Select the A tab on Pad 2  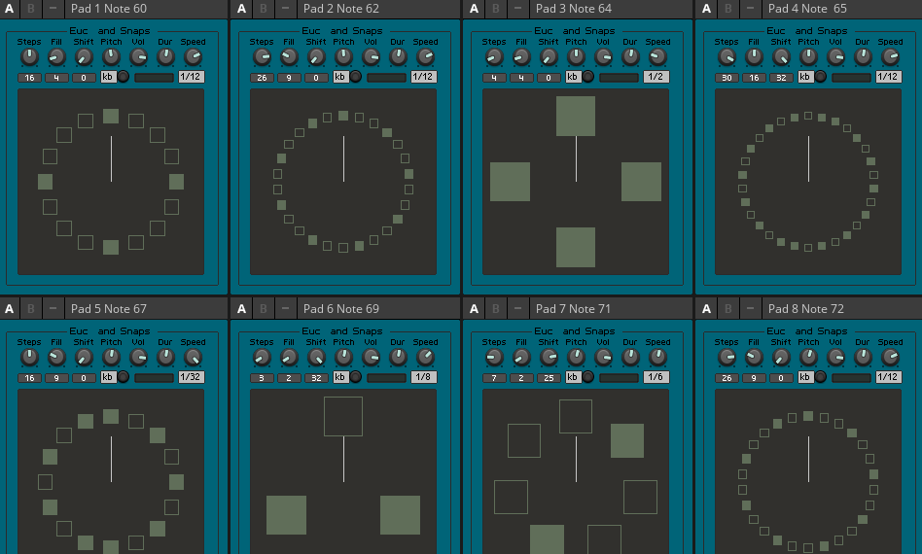(242, 9)
